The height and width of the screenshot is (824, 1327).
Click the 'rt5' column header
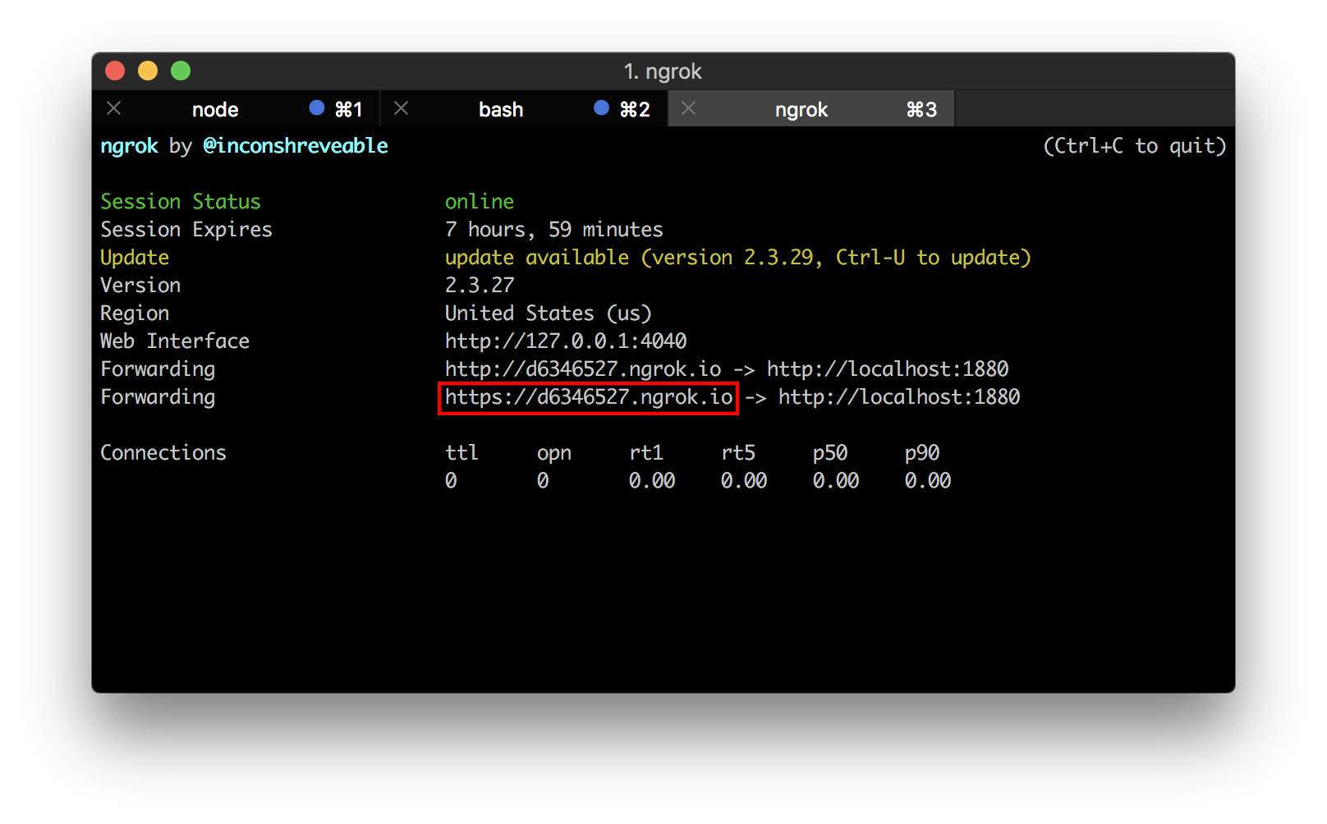738,453
